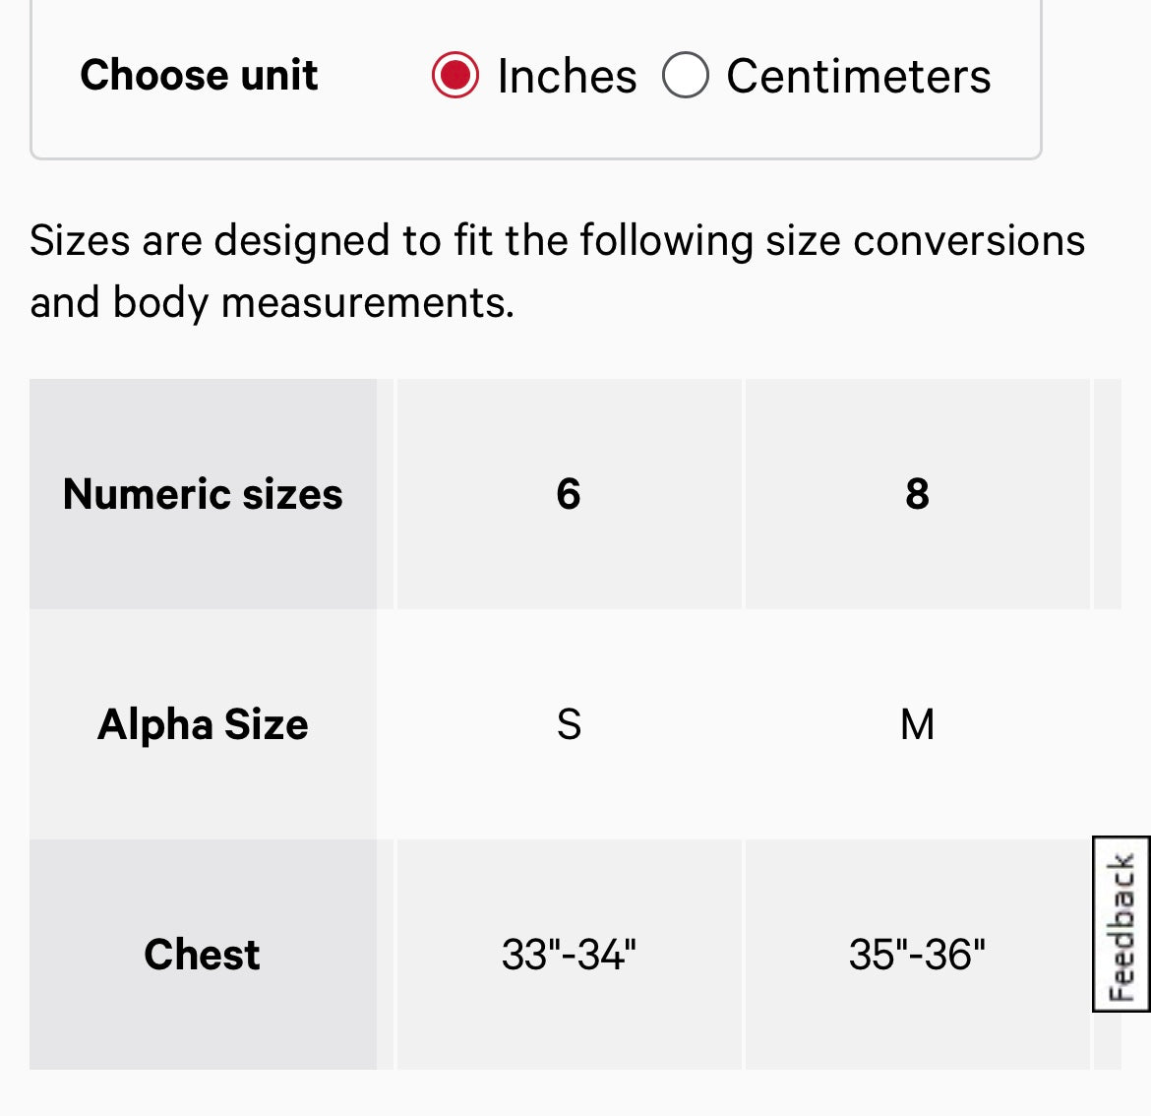The image size is (1151, 1116).
Task: Open the vertical Feedback side tab
Action: point(1121,923)
